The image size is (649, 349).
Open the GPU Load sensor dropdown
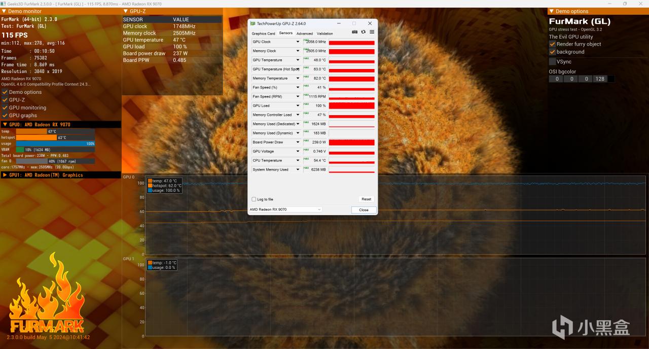coord(298,106)
